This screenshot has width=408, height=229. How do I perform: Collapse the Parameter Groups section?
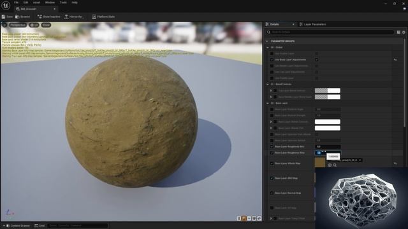267,41
